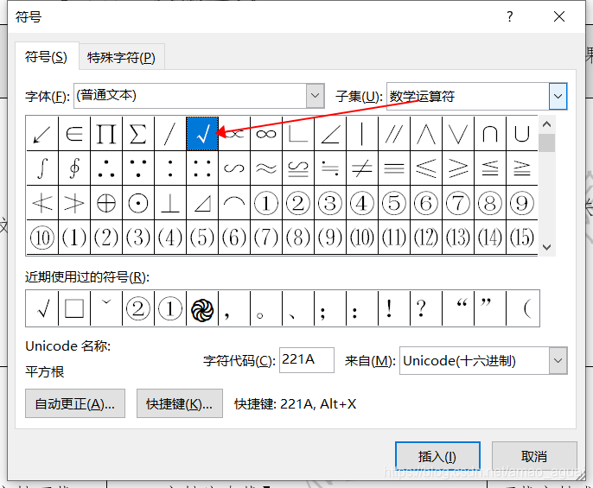Select the arc ⌒ symbol
Image resolution: width=593 pixels, height=488 pixels.
234,203
